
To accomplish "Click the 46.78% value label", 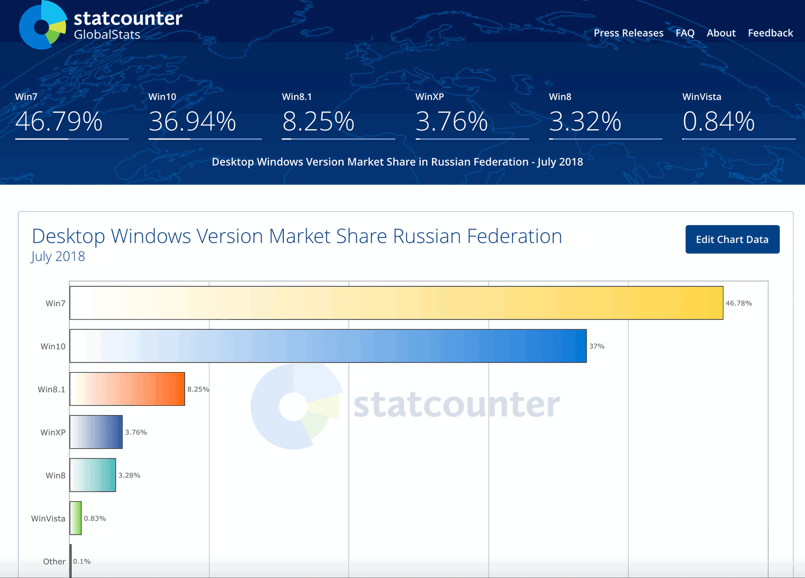I will click(738, 303).
